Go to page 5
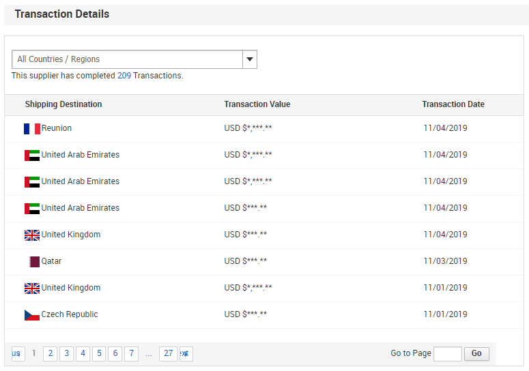 click(x=99, y=353)
